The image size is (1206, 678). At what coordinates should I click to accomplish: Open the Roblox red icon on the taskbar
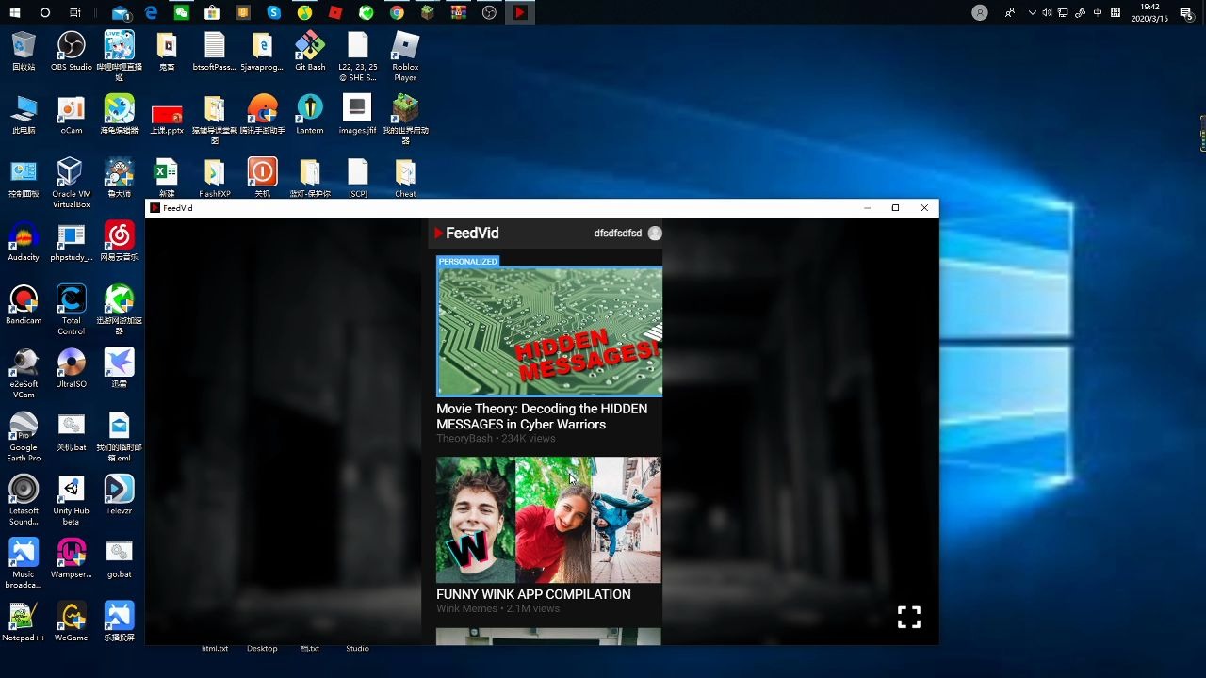(x=335, y=13)
